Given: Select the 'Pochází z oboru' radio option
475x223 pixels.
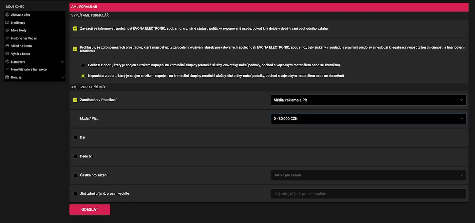Looking at the screenshot, I should [83, 65].
